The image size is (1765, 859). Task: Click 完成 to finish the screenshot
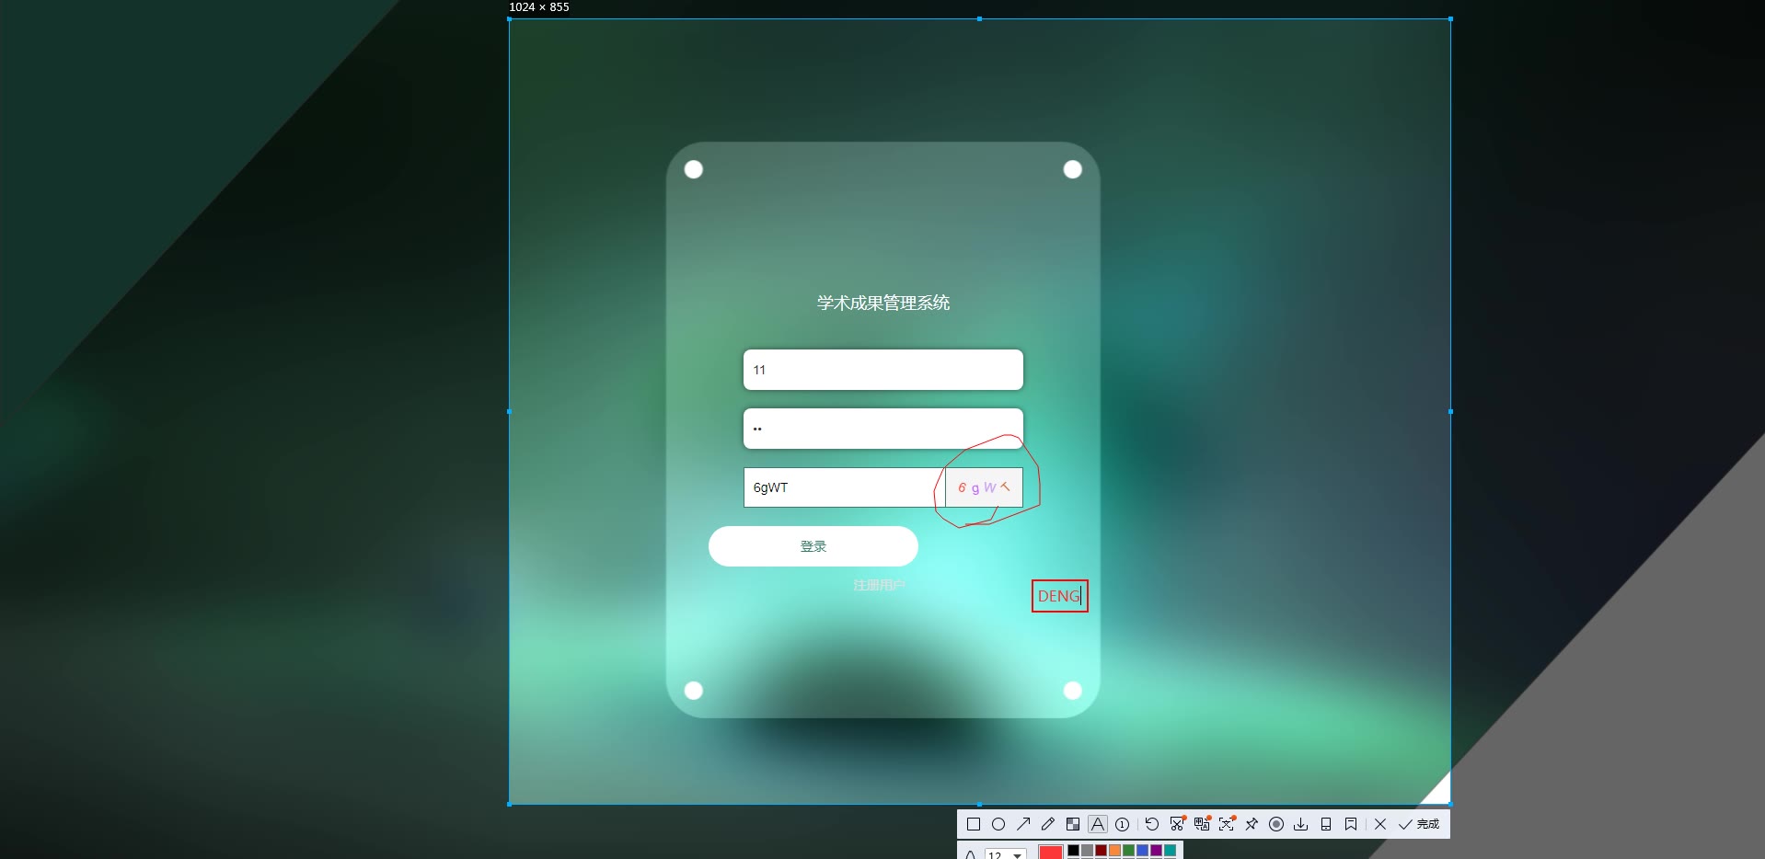(1419, 824)
